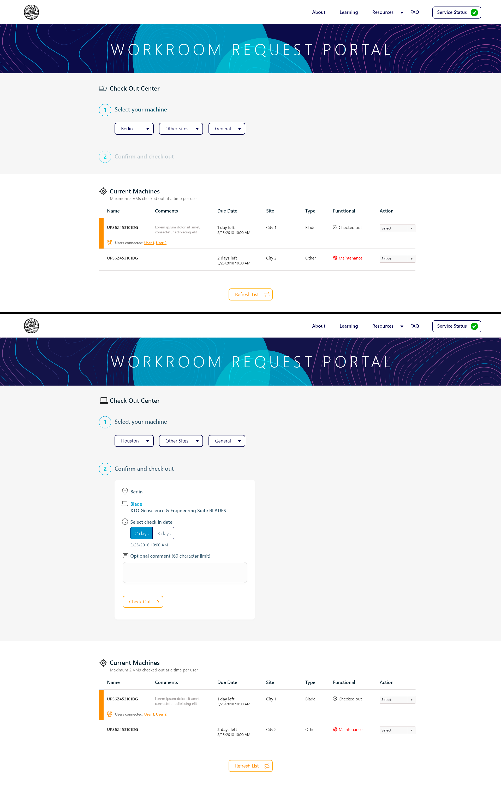The width and height of the screenshot is (501, 791).
Task: Open the Select dropdown in the Action column
Action: coord(397,228)
